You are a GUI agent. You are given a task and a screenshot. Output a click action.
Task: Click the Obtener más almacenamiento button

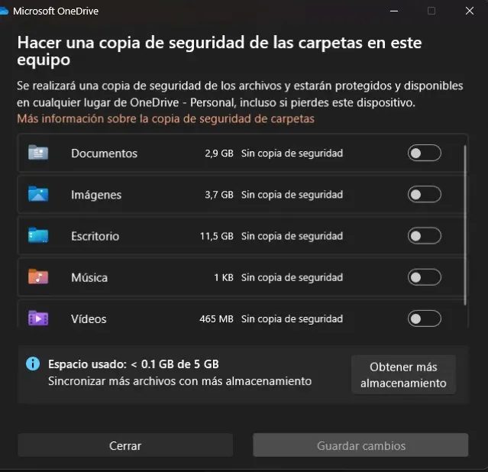coord(403,375)
